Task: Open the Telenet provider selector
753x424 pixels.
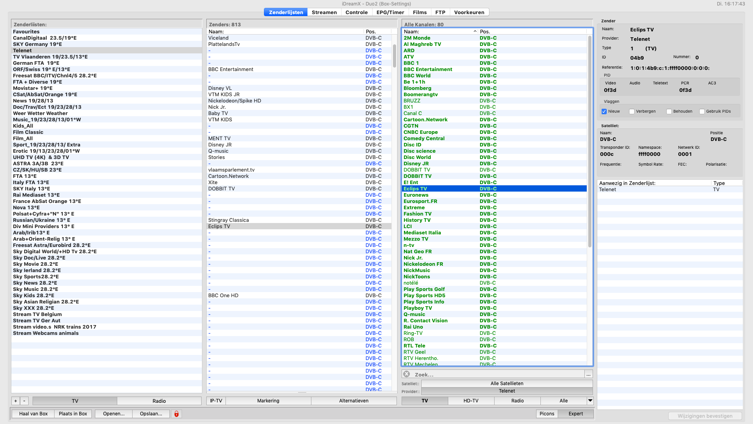Action: click(507, 391)
